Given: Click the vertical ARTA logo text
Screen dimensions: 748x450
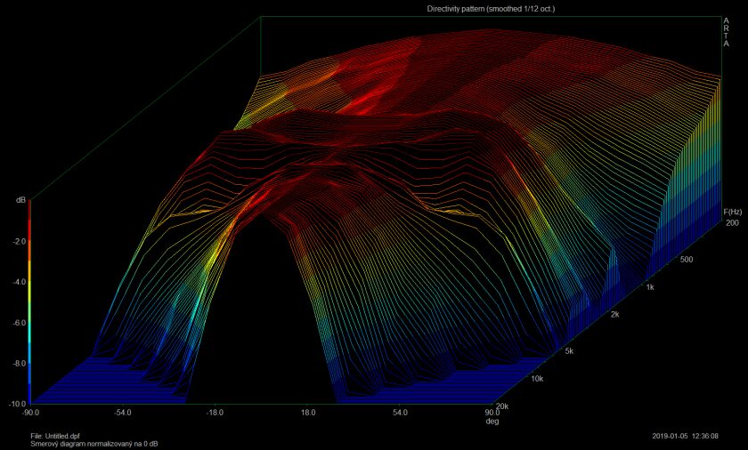Looking at the screenshot, I should coord(726,32).
